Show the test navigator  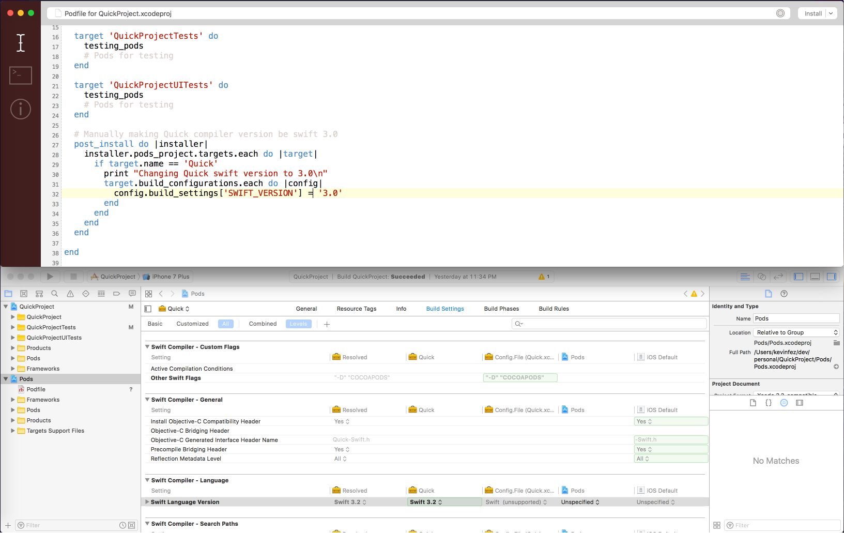[86, 294]
